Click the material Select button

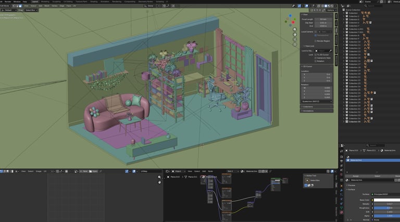click(377, 176)
